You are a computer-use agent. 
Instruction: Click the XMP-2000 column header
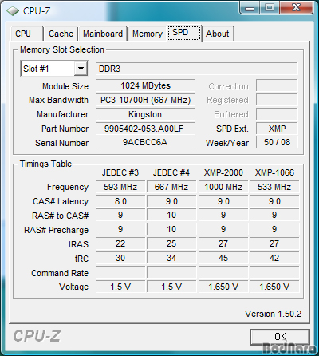coord(223,172)
